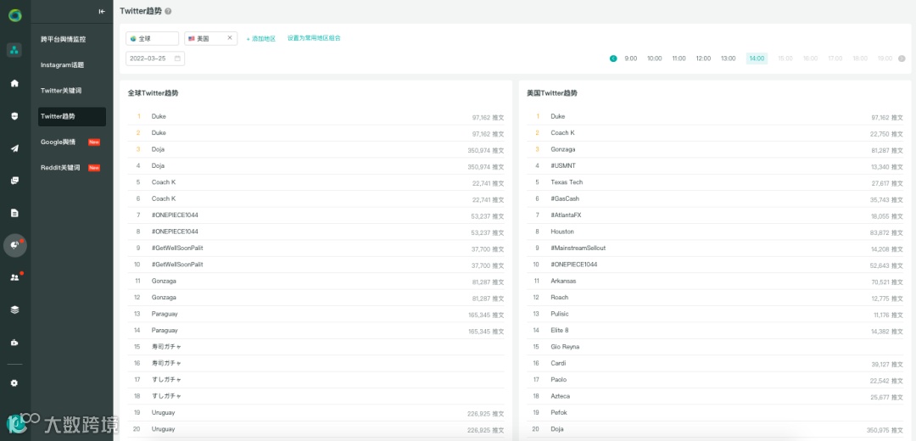Click 设置为常用地区组合 link
916x441 pixels.
coord(314,38)
